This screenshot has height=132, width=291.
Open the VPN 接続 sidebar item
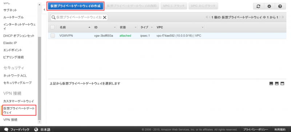[10, 120]
